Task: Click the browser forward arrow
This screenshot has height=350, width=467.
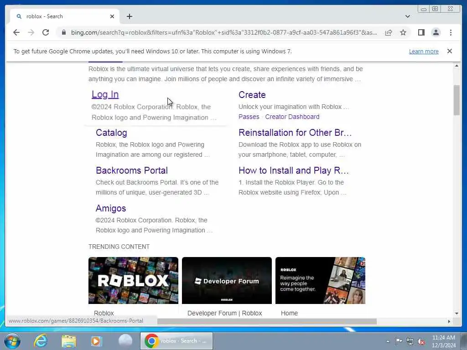Action: click(x=31, y=32)
